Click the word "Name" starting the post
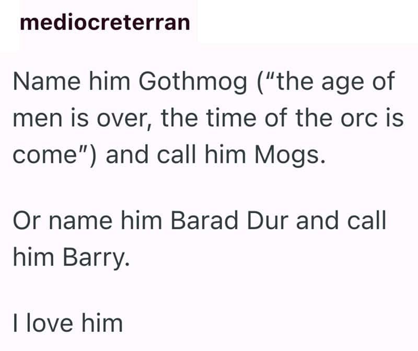This screenshot has width=418, height=351. 38,84
